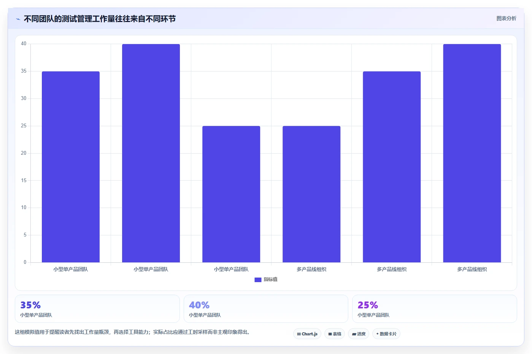The image size is (532, 354).
Task: Click the 指标值 legend label text
Action: (x=270, y=279)
